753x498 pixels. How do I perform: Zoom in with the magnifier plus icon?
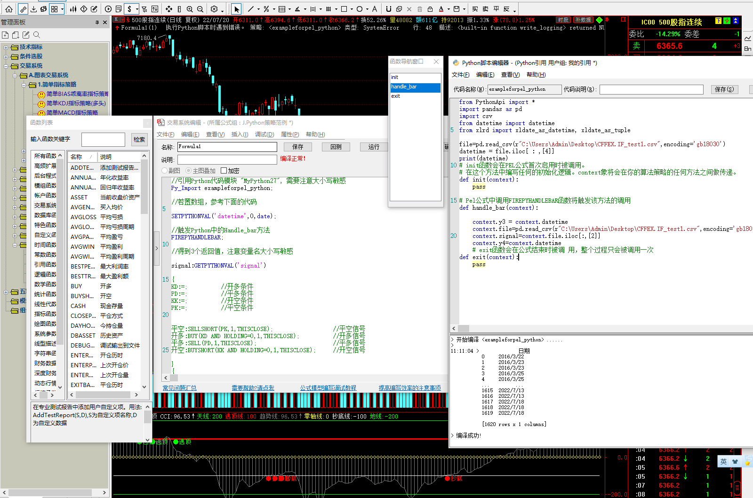(190, 9)
